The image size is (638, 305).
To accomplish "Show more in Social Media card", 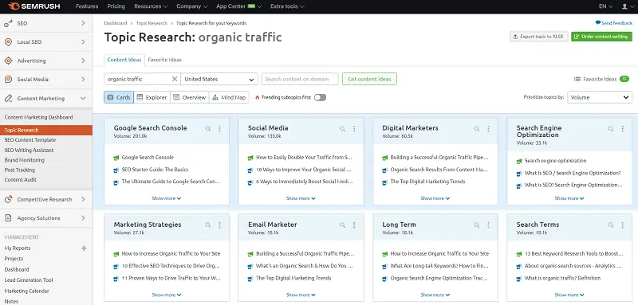I will click(x=301, y=198).
